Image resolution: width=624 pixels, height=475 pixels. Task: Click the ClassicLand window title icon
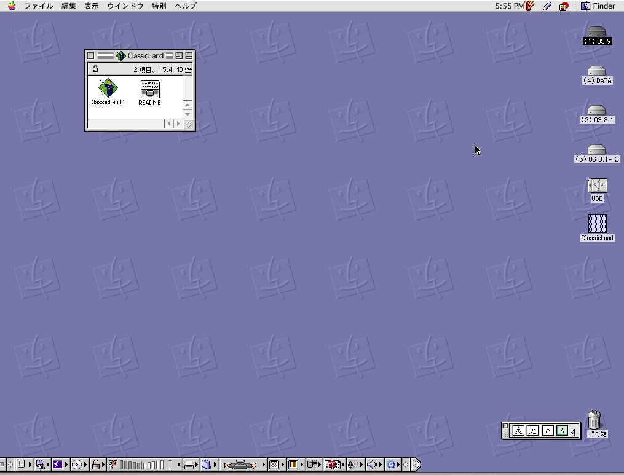120,56
